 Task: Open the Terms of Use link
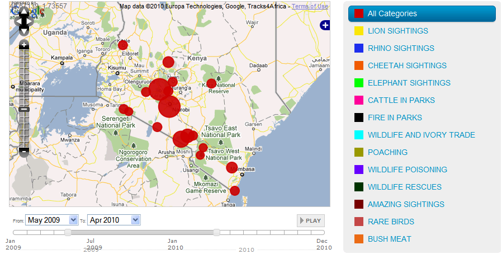pos(310,7)
